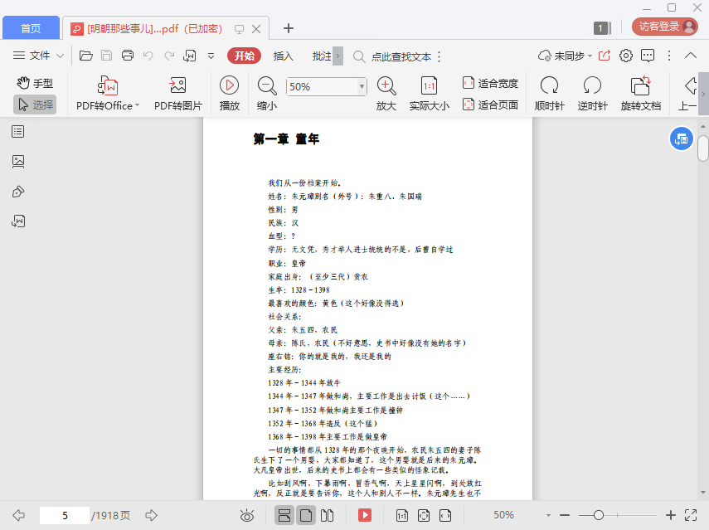The height and width of the screenshot is (530, 709).
Task: Click the redo arrow icon
Action: (169, 56)
